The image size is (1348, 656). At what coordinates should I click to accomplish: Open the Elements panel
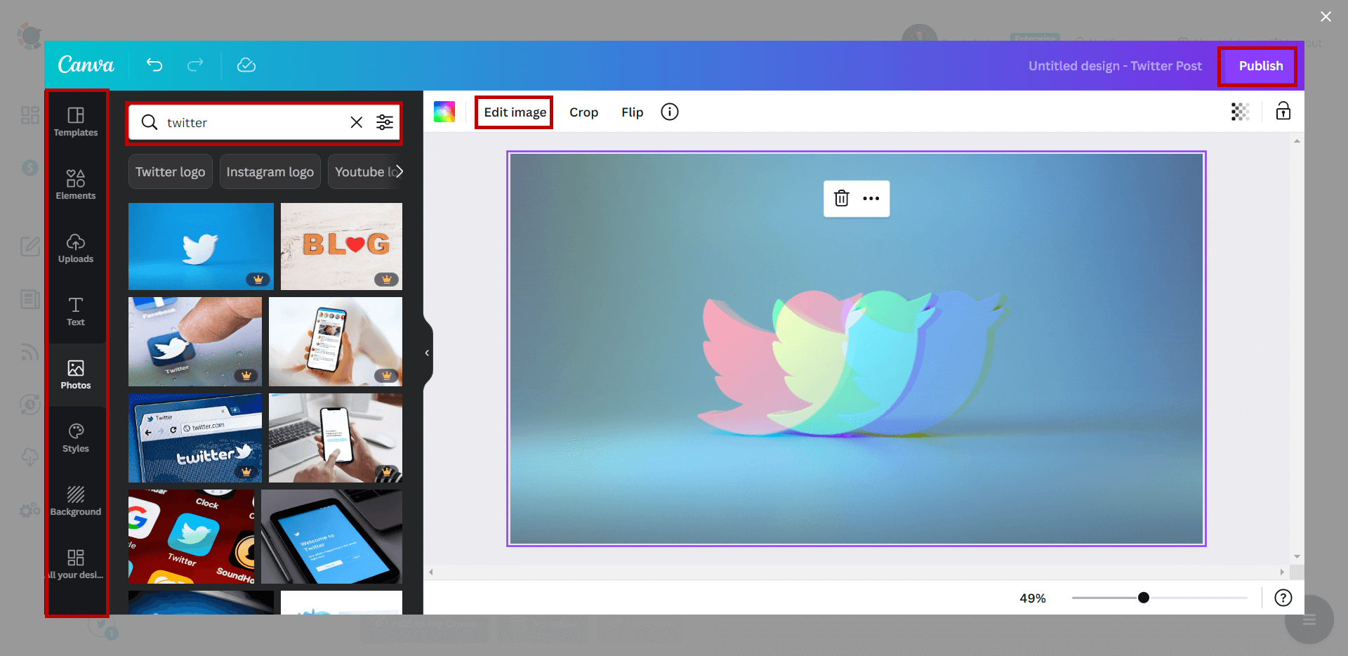pyautogui.click(x=76, y=185)
